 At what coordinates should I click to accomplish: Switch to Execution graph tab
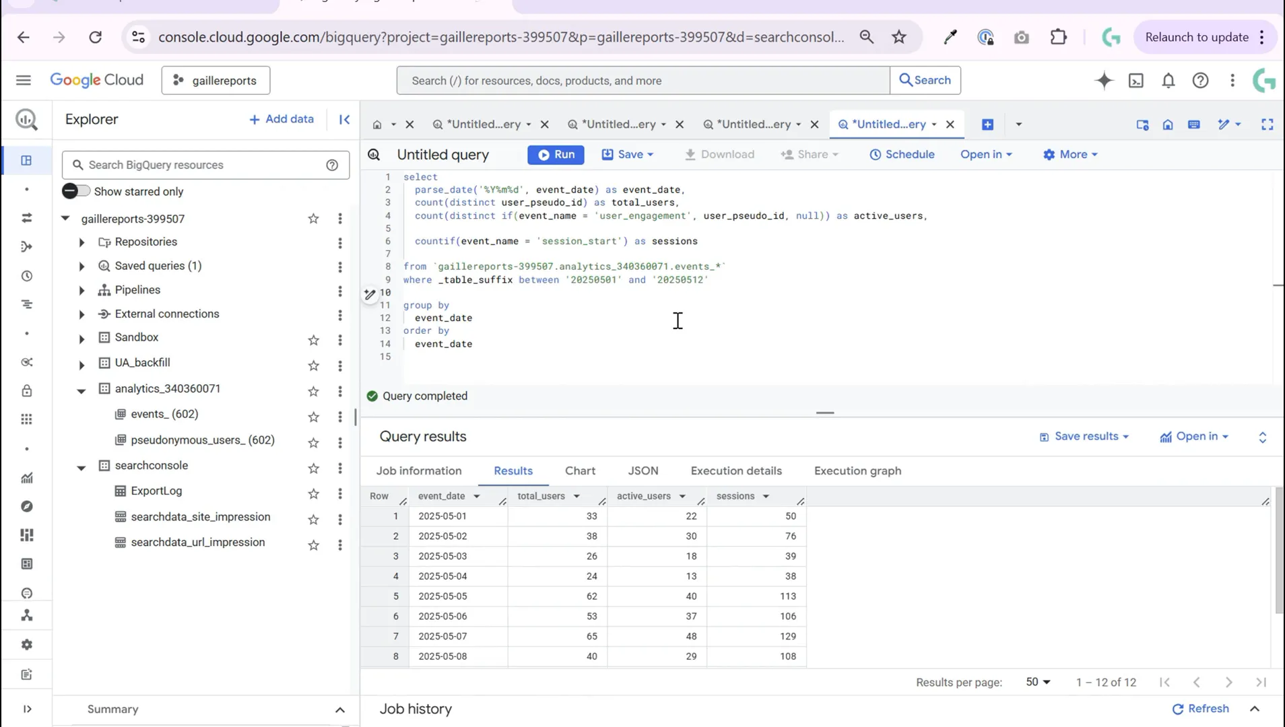pyautogui.click(x=857, y=471)
